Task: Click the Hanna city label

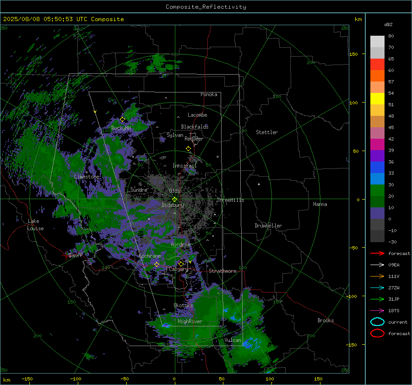Action: coord(320,204)
